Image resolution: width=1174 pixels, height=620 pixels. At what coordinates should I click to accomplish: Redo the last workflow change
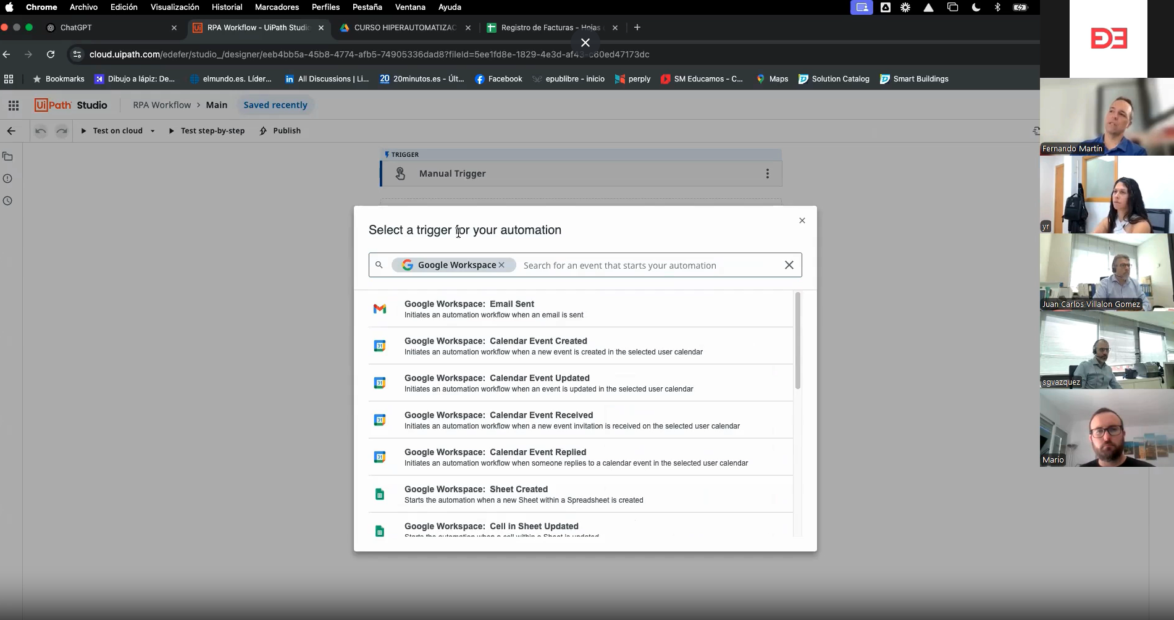click(62, 131)
